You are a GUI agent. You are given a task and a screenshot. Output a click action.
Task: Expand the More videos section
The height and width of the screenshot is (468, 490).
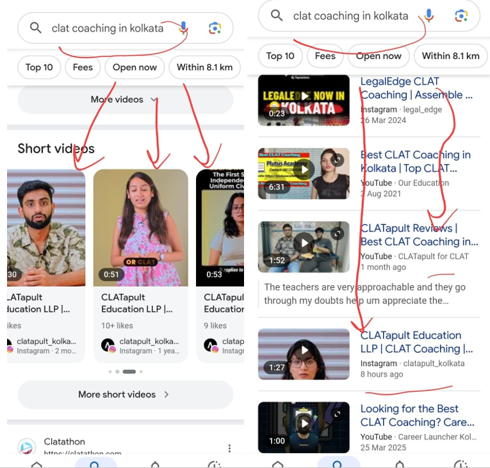tap(125, 99)
